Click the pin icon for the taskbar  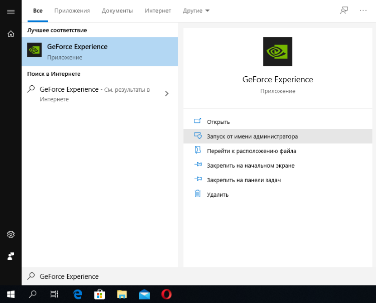point(198,179)
